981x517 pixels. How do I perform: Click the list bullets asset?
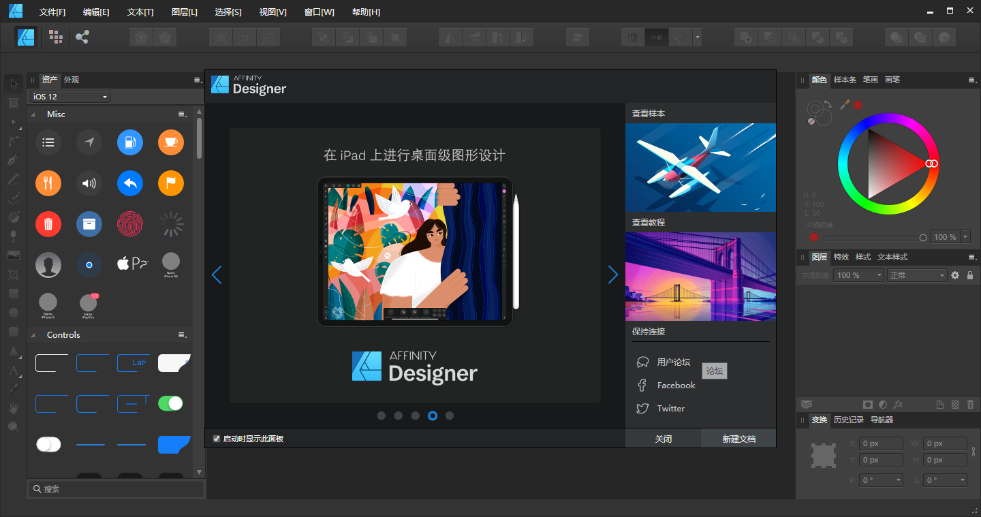coord(48,142)
